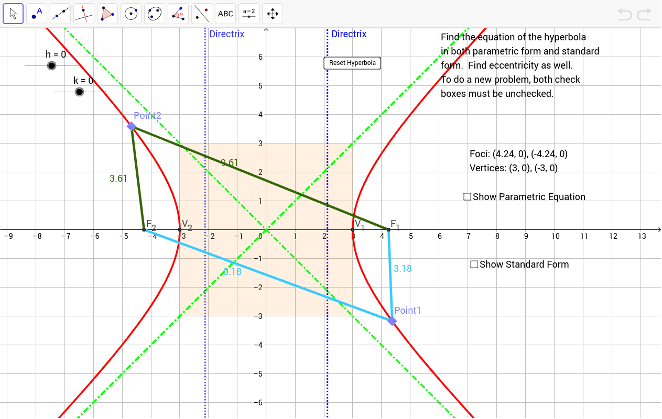Select the Reflect about Line tool
Image resolution: width=662 pixels, height=419 pixels.
(x=202, y=14)
